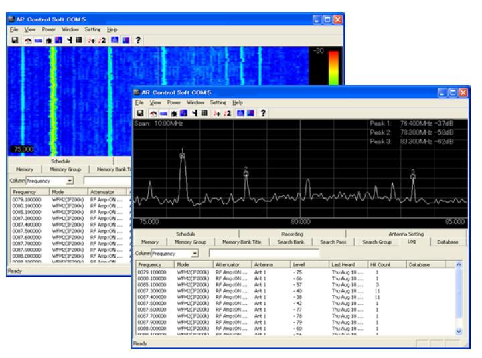Open the Column Frequency dropdown in back window
This screenshot has width=482, height=358.
pyautogui.click(x=70, y=181)
